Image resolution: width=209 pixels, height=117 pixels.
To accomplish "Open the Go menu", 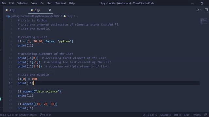I will click(42, 3).
